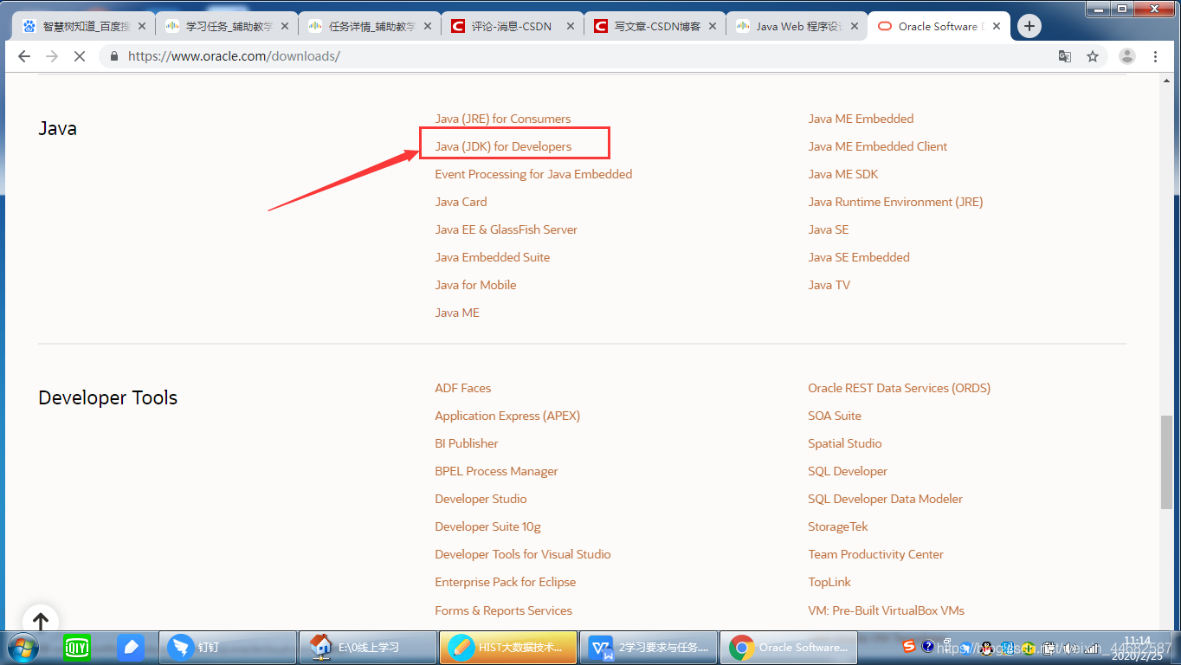Close the Oracle Software tab
Image resolution: width=1181 pixels, height=665 pixels.
pos(997,27)
